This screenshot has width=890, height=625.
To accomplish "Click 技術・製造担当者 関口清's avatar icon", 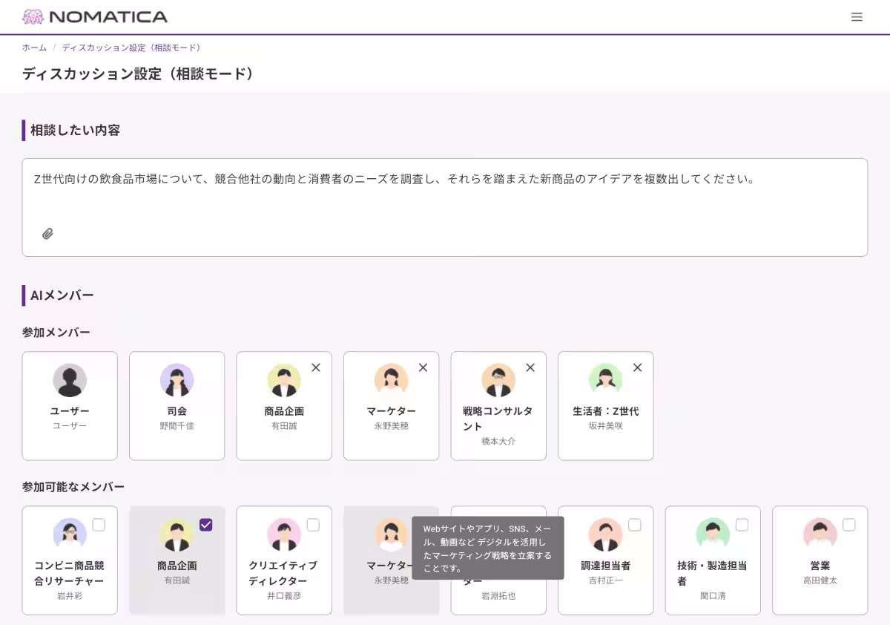I will tap(713, 534).
